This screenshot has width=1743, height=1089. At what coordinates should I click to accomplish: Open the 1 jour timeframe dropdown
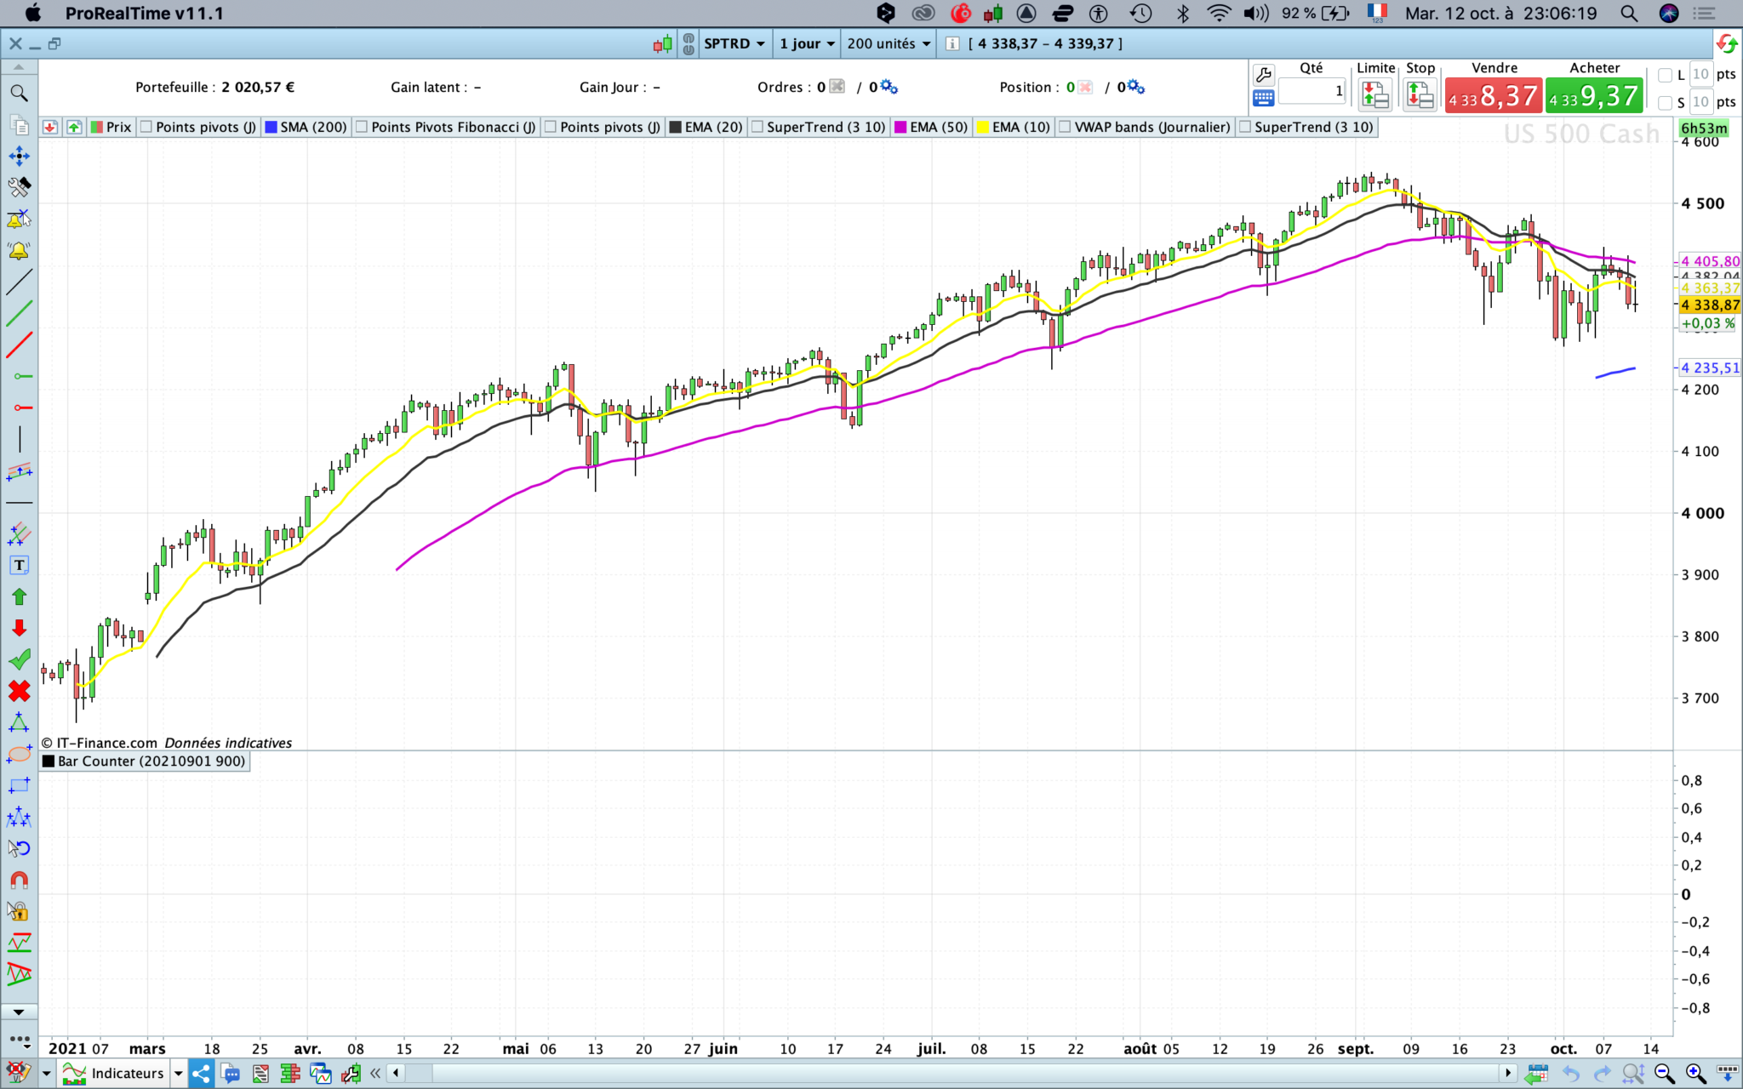[x=807, y=43]
